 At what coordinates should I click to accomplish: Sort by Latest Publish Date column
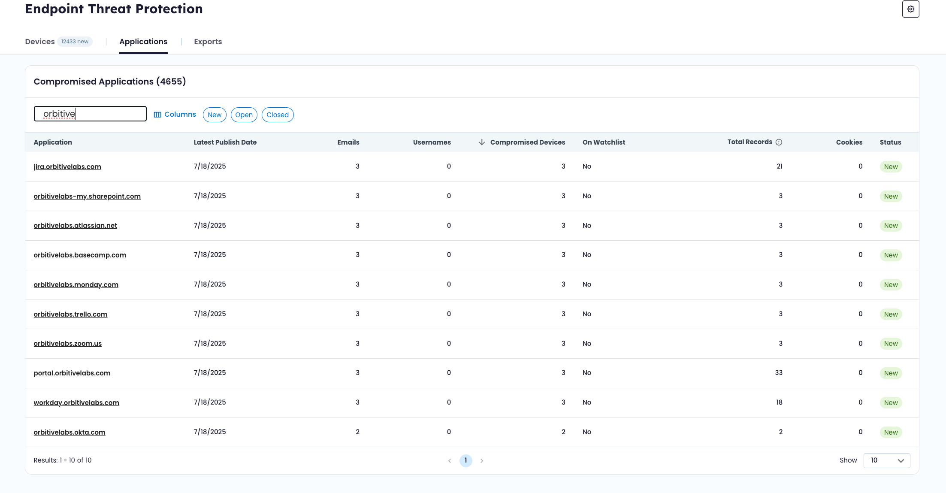click(x=225, y=142)
